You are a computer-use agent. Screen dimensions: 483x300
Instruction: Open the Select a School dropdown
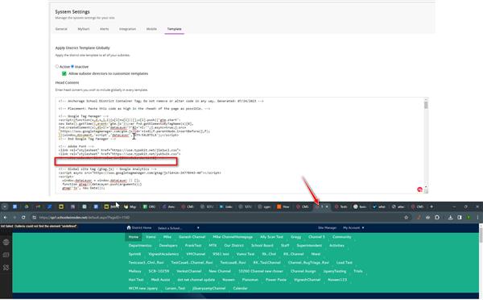179,228
